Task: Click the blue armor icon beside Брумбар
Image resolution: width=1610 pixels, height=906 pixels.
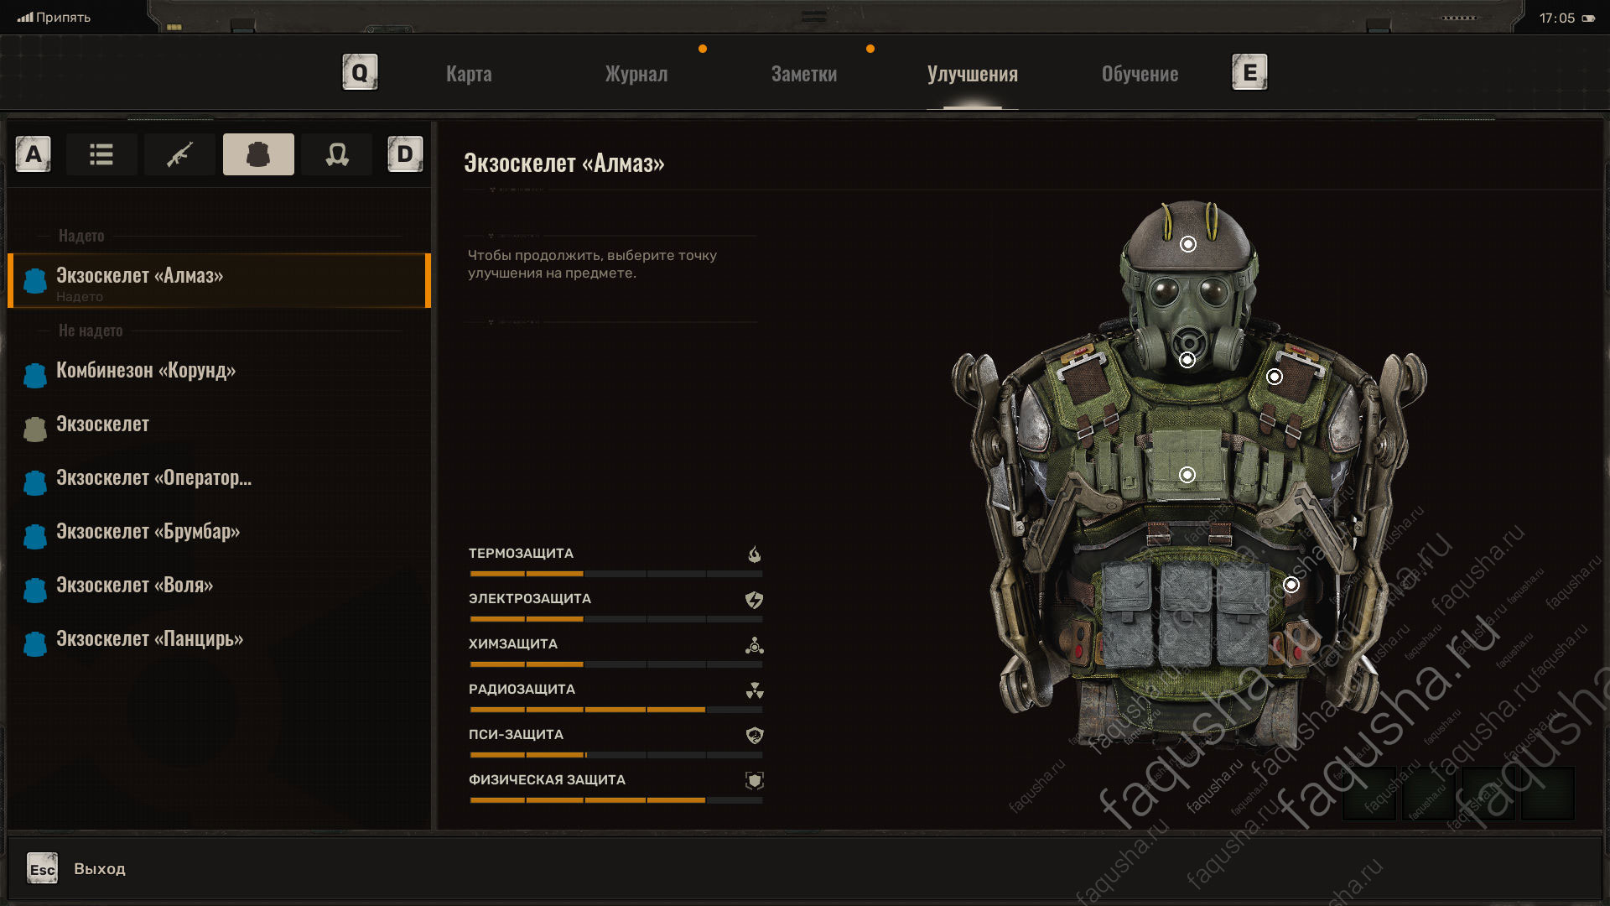Action: [35, 536]
